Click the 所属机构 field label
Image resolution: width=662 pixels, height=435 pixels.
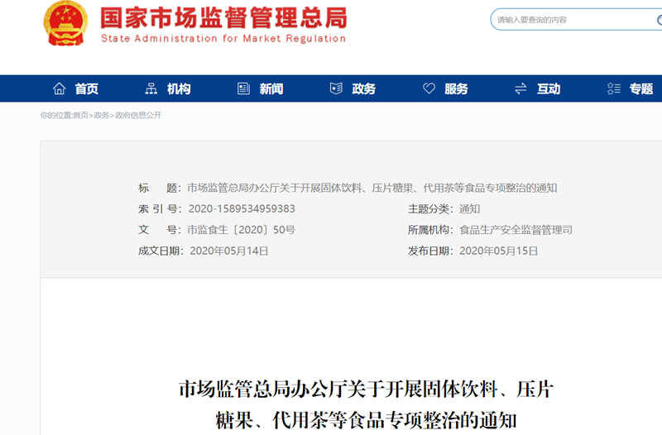(430, 230)
